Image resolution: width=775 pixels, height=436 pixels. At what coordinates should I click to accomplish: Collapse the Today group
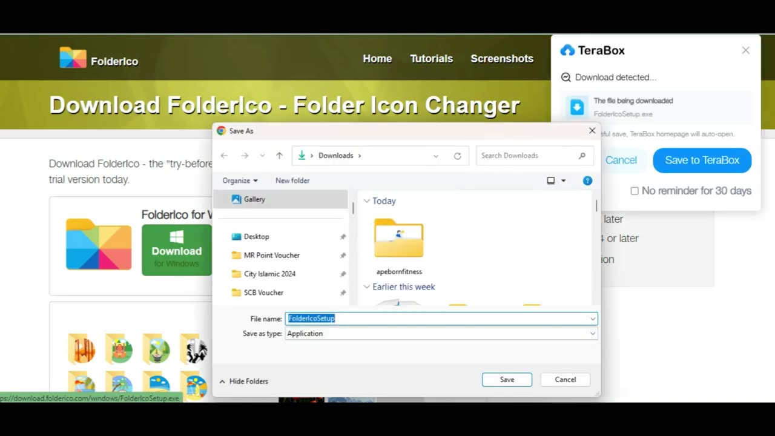coord(367,201)
